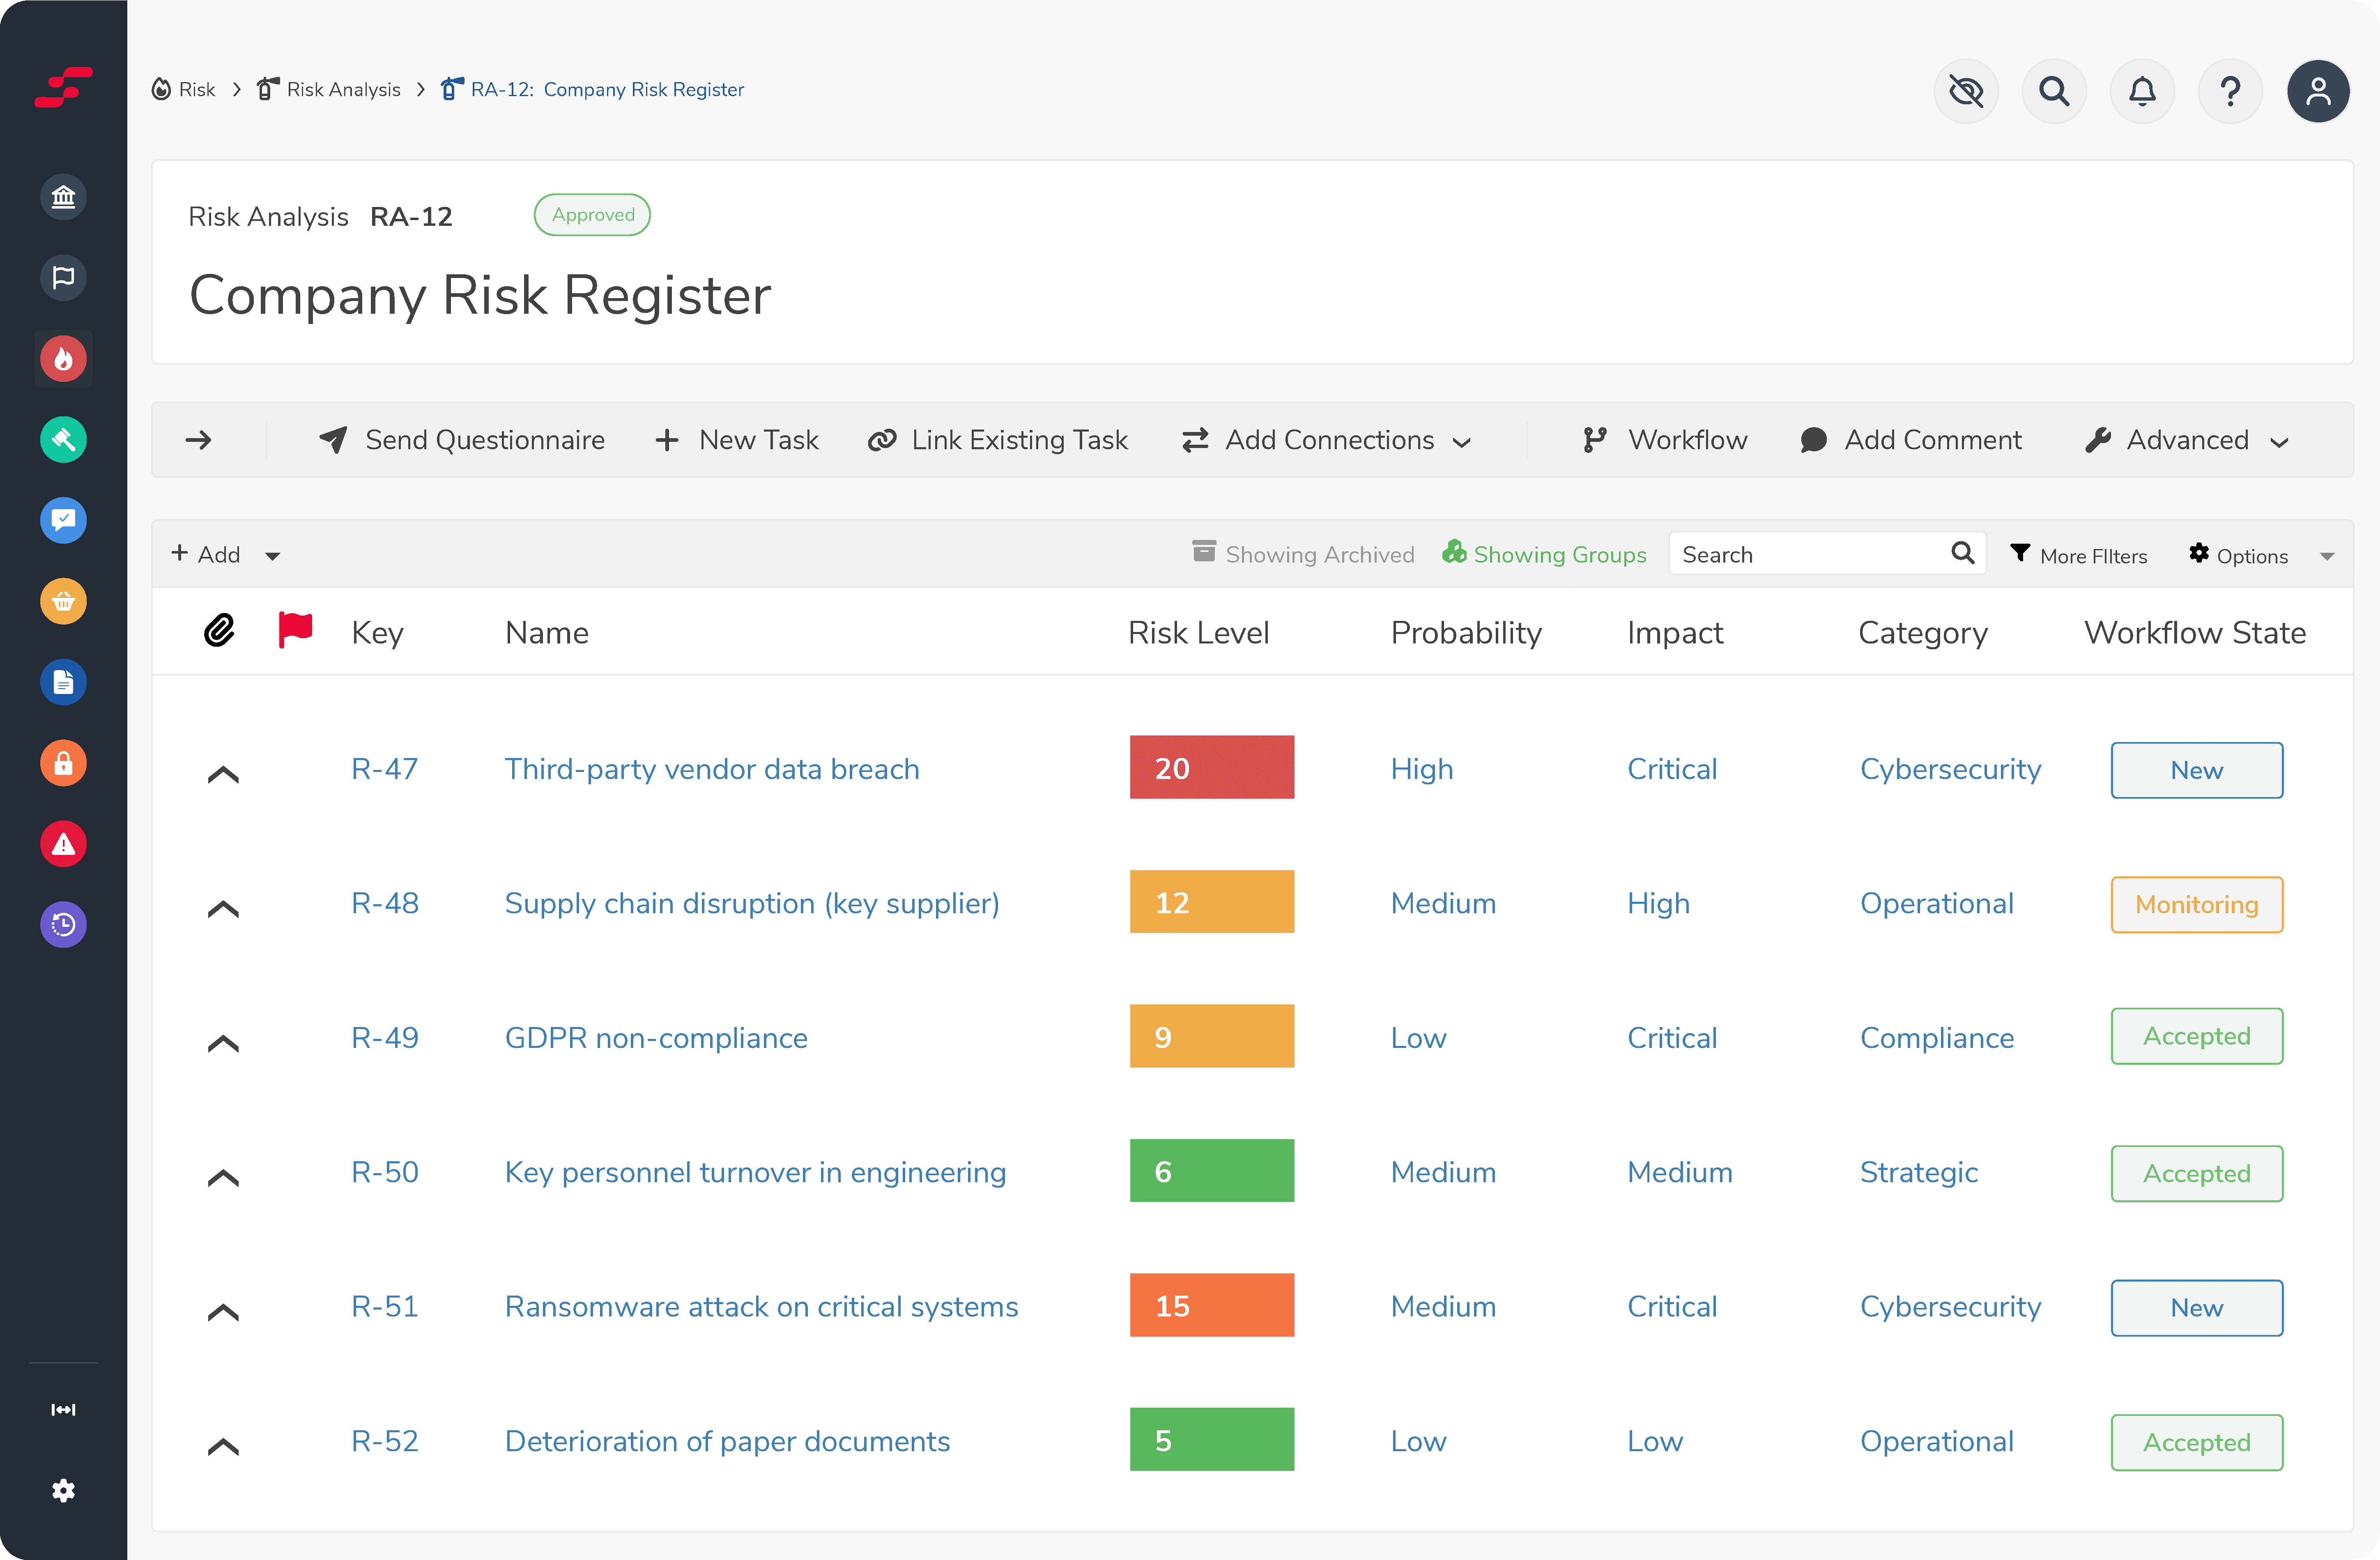This screenshot has height=1560, width=2380.
Task: Collapse the R-47 row chevron
Action: pyautogui.click(x=223, y=774)
